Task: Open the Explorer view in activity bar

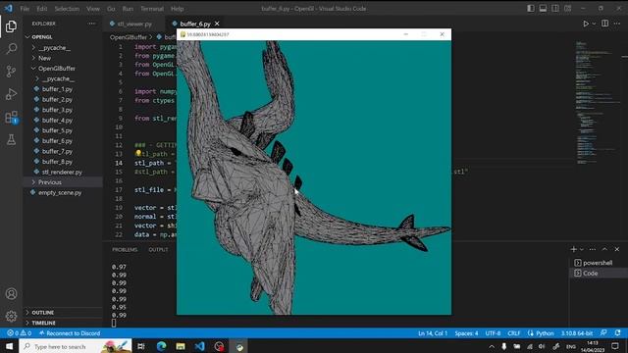Action: coord(11,26)
